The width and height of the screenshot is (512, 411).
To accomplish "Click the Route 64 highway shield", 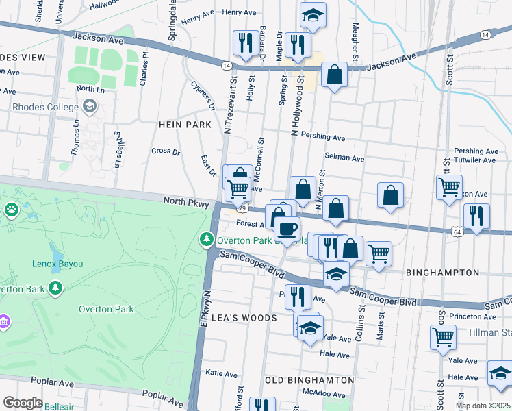I will tap(457, 232).
